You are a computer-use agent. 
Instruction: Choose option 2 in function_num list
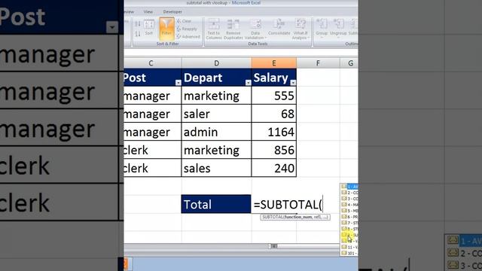pyautogui.click(x=349, y=193)
